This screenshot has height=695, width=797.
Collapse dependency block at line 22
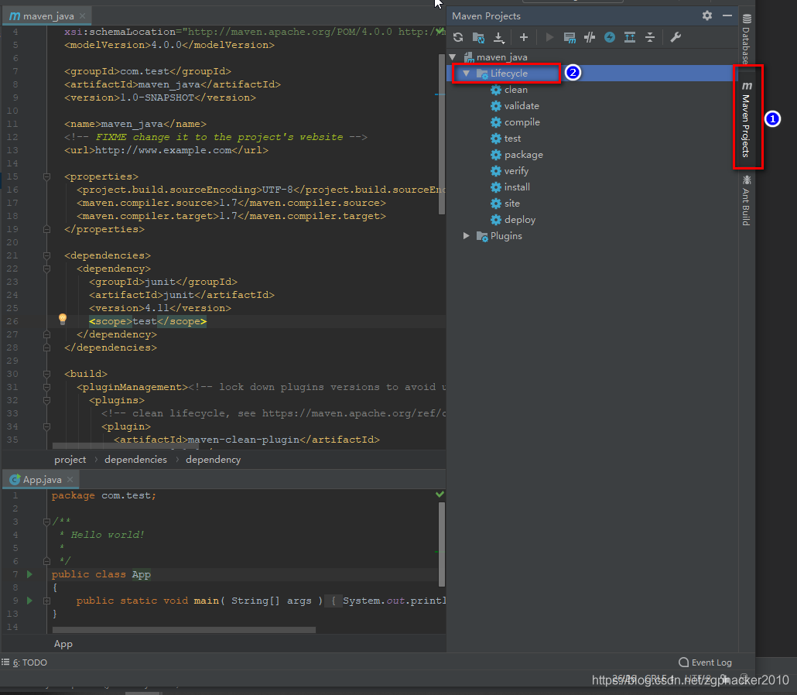click(46, 269)
